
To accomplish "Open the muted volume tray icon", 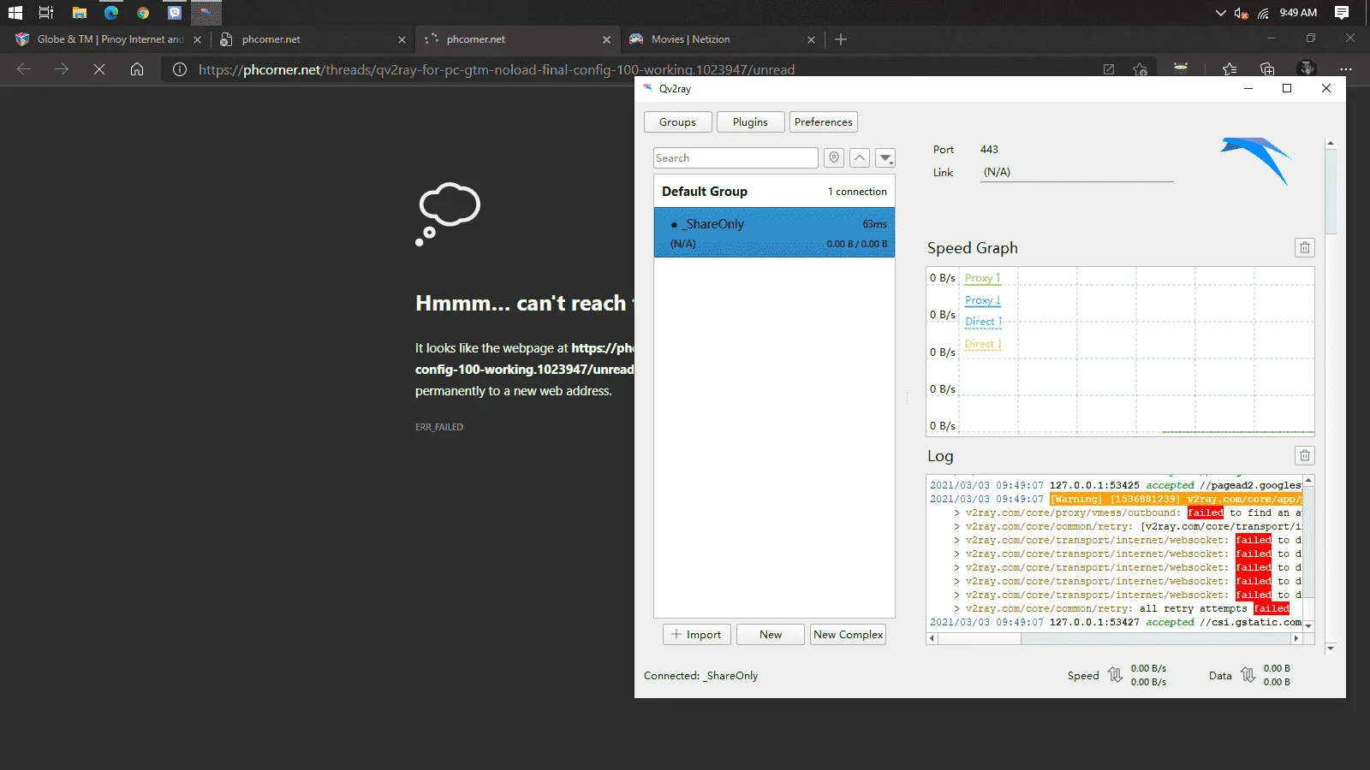I will point(1241,13).
